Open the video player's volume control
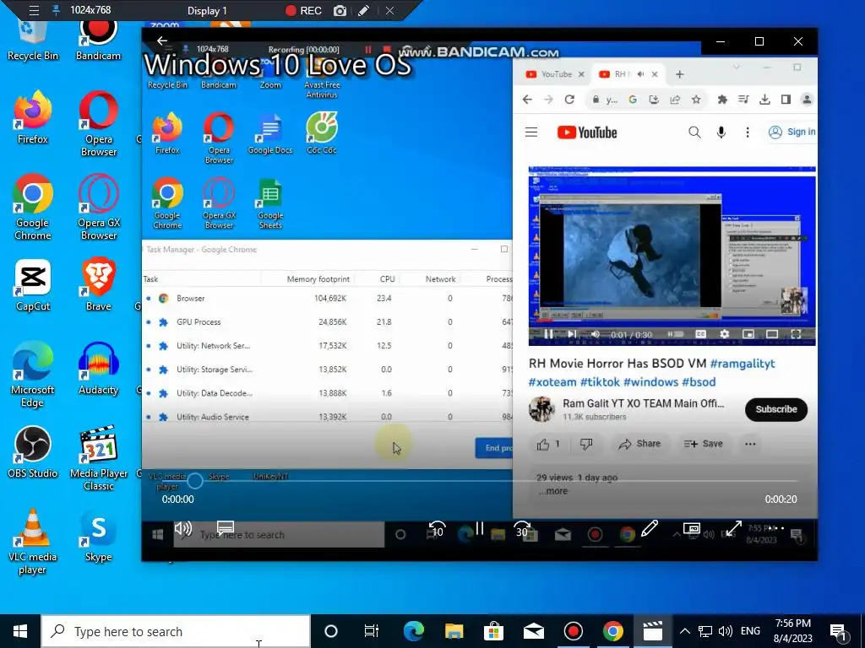Viewport: 865px width, 648px height. (x=182, y=529)
